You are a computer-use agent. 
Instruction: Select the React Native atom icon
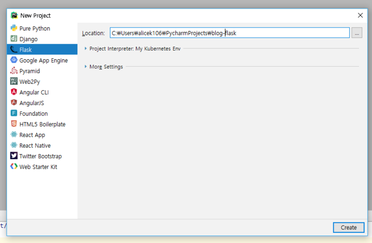[x=14, y=145]
